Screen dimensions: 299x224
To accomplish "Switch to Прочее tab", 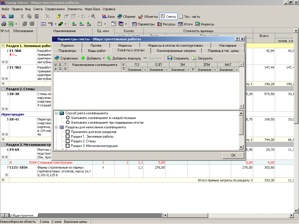I will [96, 45].
